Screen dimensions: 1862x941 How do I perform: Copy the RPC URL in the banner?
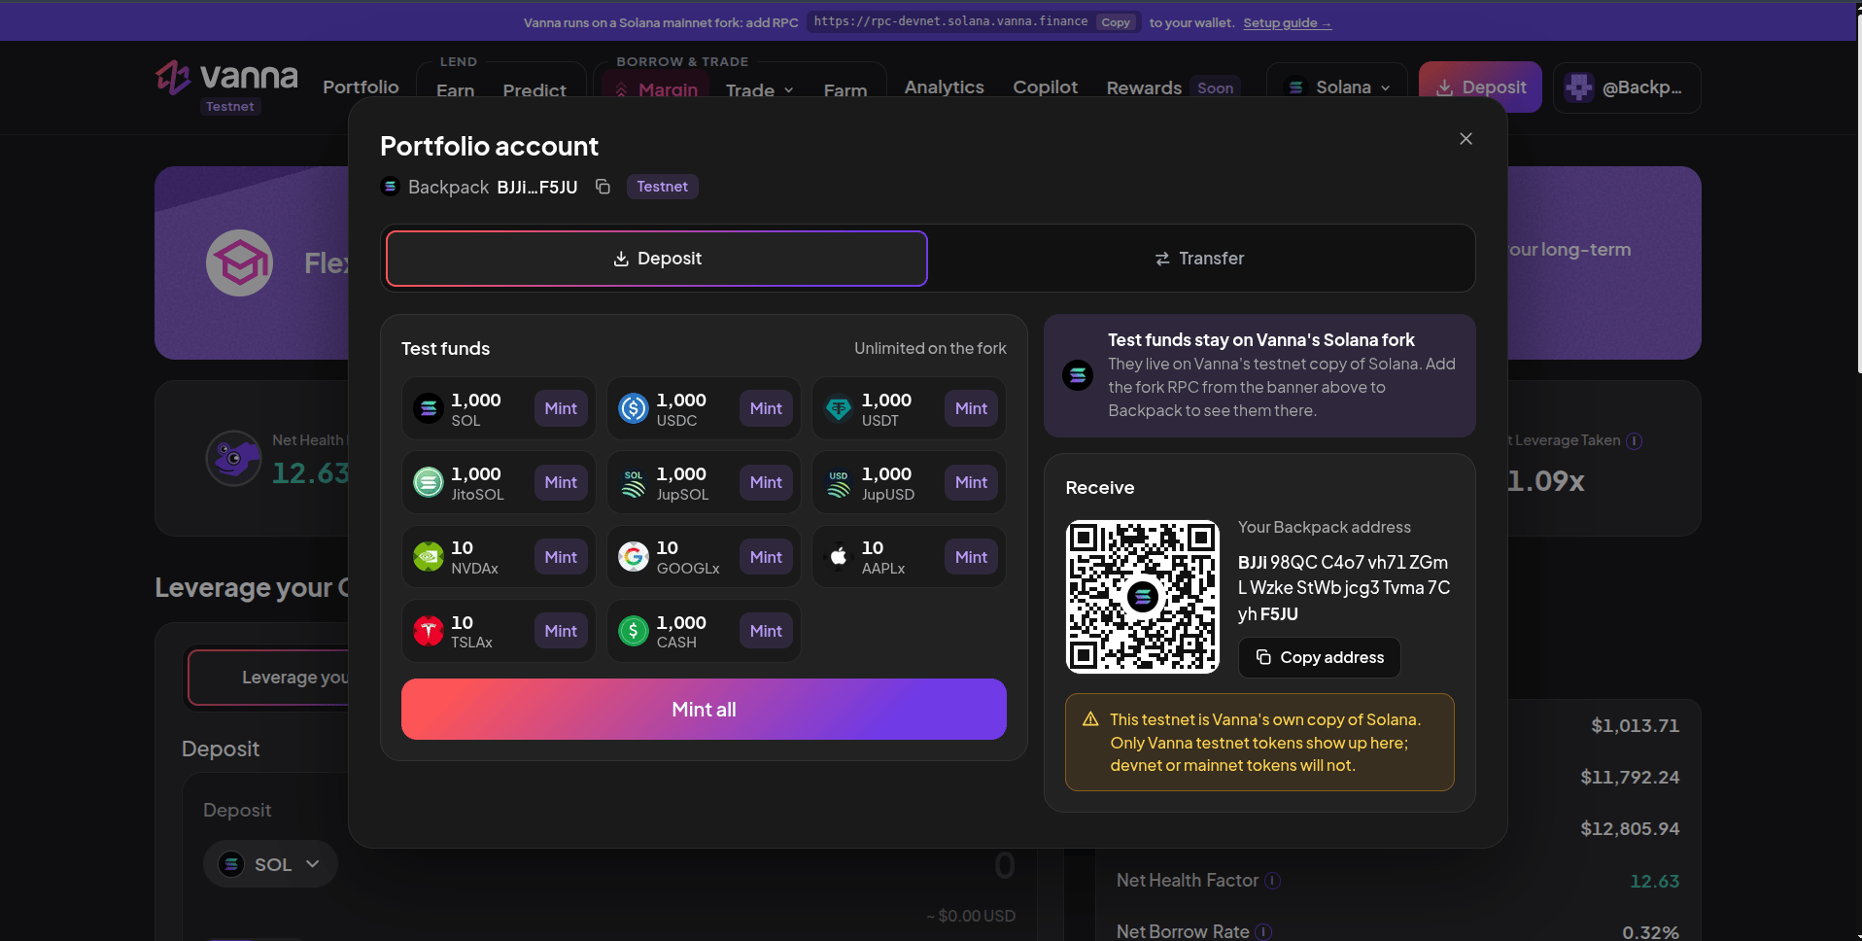point(1116,22)
